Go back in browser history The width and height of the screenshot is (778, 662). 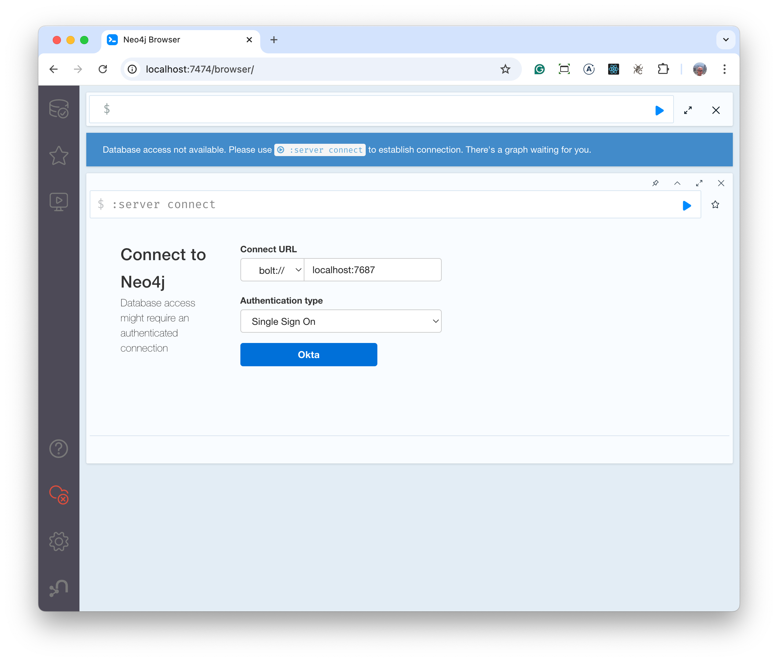pyautogui.click(x=54, y=69)
